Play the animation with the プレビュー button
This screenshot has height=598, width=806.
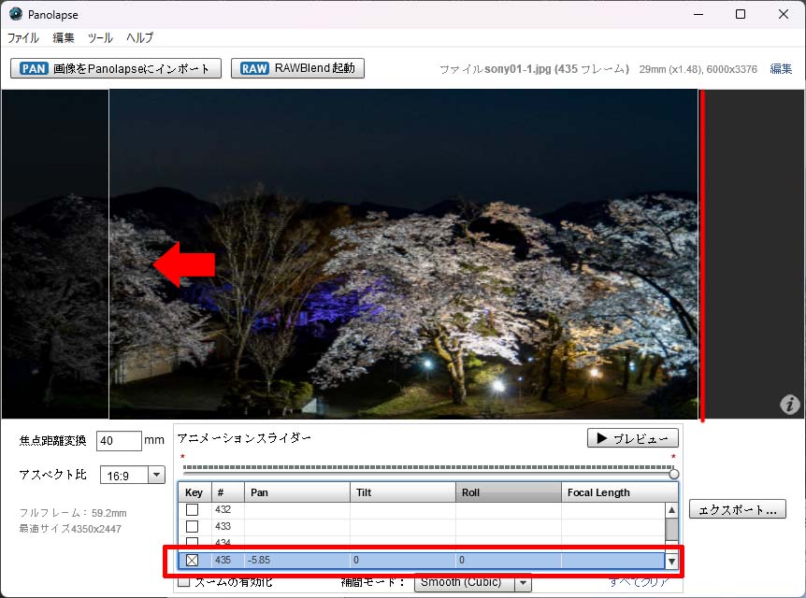[632, 439]
